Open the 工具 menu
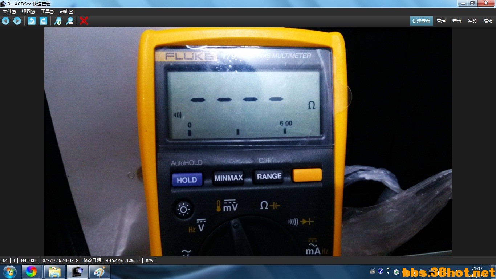The width and height of the screenshot is (496, 279). click(x=47, y=12)
